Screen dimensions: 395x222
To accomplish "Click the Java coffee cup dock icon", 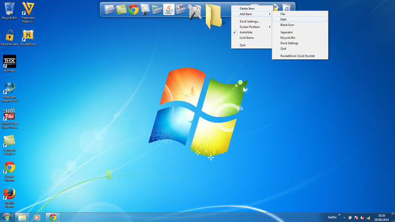I will 169,9.
